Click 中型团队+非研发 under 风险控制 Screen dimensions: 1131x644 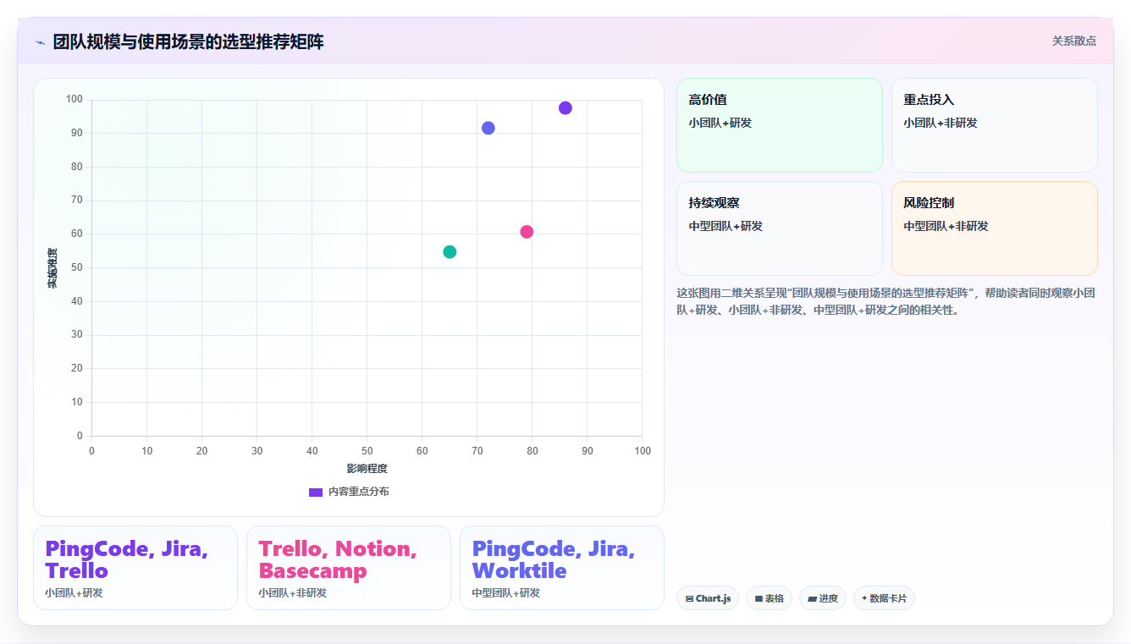pyautogui.click(x=946, y=226)
